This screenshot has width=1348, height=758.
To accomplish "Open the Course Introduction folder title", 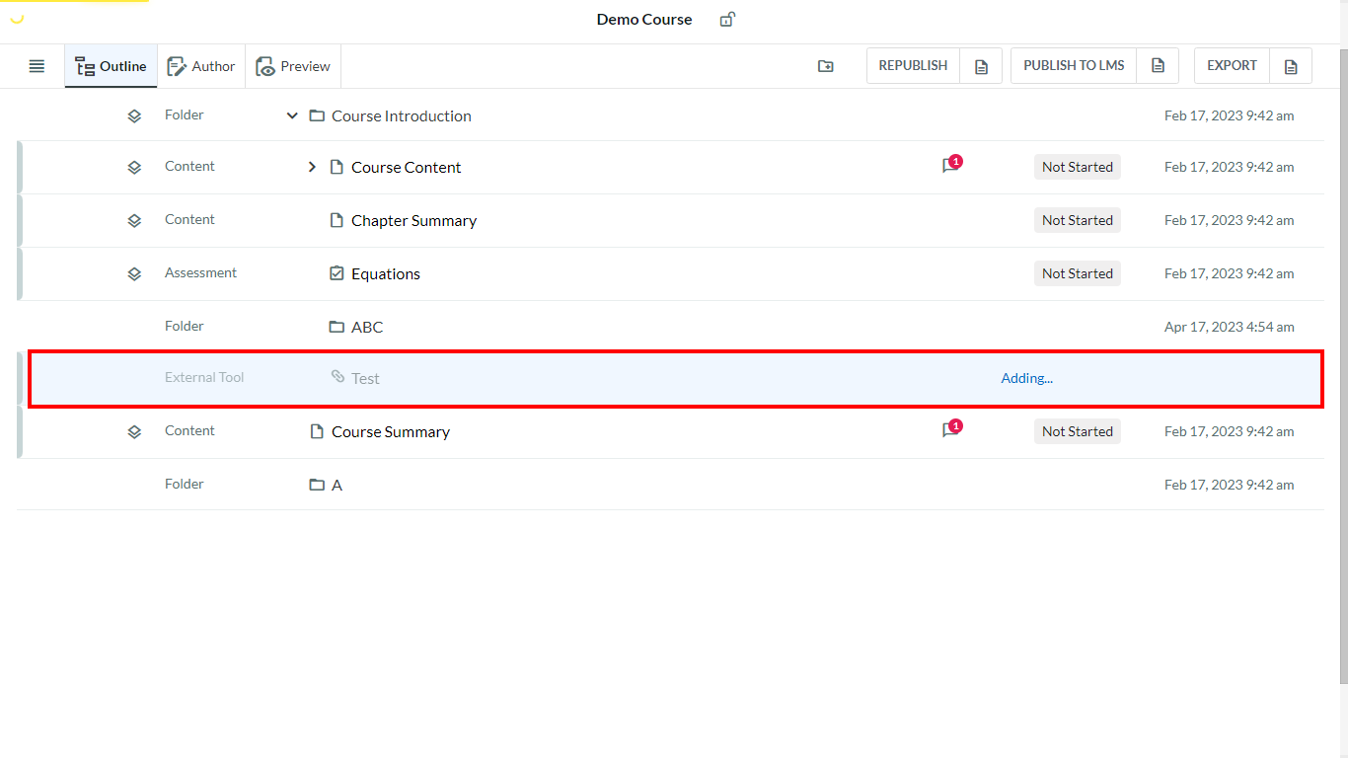I will pyautogui.click(x=402, y=115).
